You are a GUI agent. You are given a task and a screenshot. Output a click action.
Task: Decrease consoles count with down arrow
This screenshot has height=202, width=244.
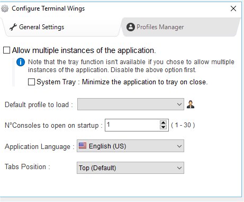click(x=163, y=127)
